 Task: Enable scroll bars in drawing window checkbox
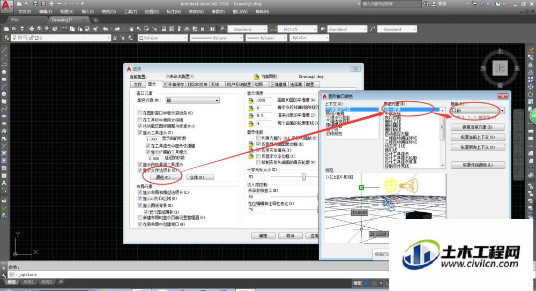click(140, 113)
